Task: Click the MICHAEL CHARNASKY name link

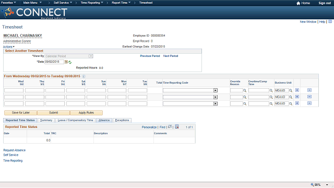Action: click(22, 36)
